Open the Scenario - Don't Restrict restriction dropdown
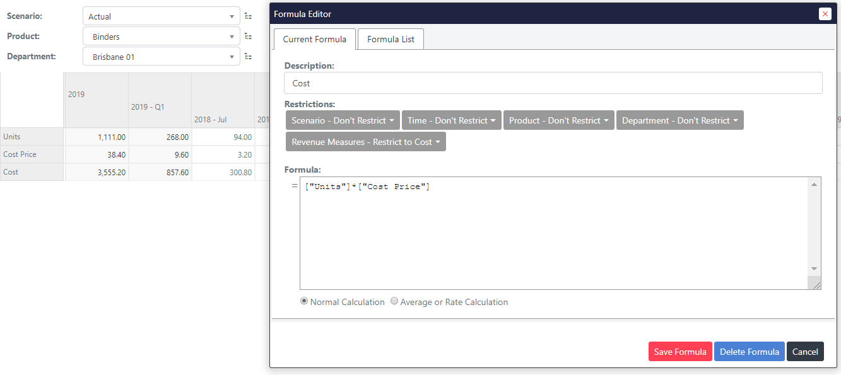 pos(342,120)
